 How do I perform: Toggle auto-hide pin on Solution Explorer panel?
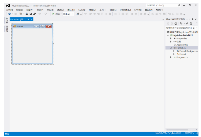(x=193, y=19)
